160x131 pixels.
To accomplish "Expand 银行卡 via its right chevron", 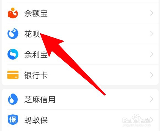I will click(x=152, y=75).
